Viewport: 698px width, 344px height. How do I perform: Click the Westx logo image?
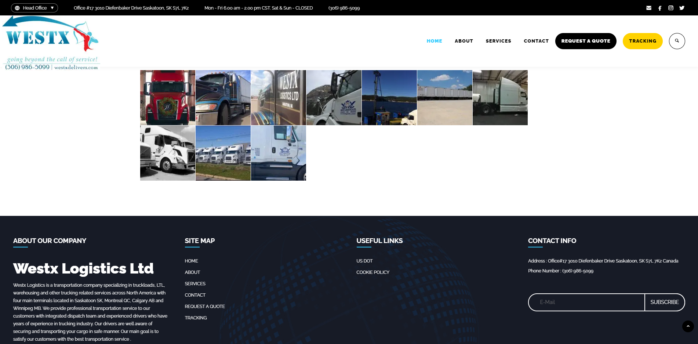tap(51, 43)
